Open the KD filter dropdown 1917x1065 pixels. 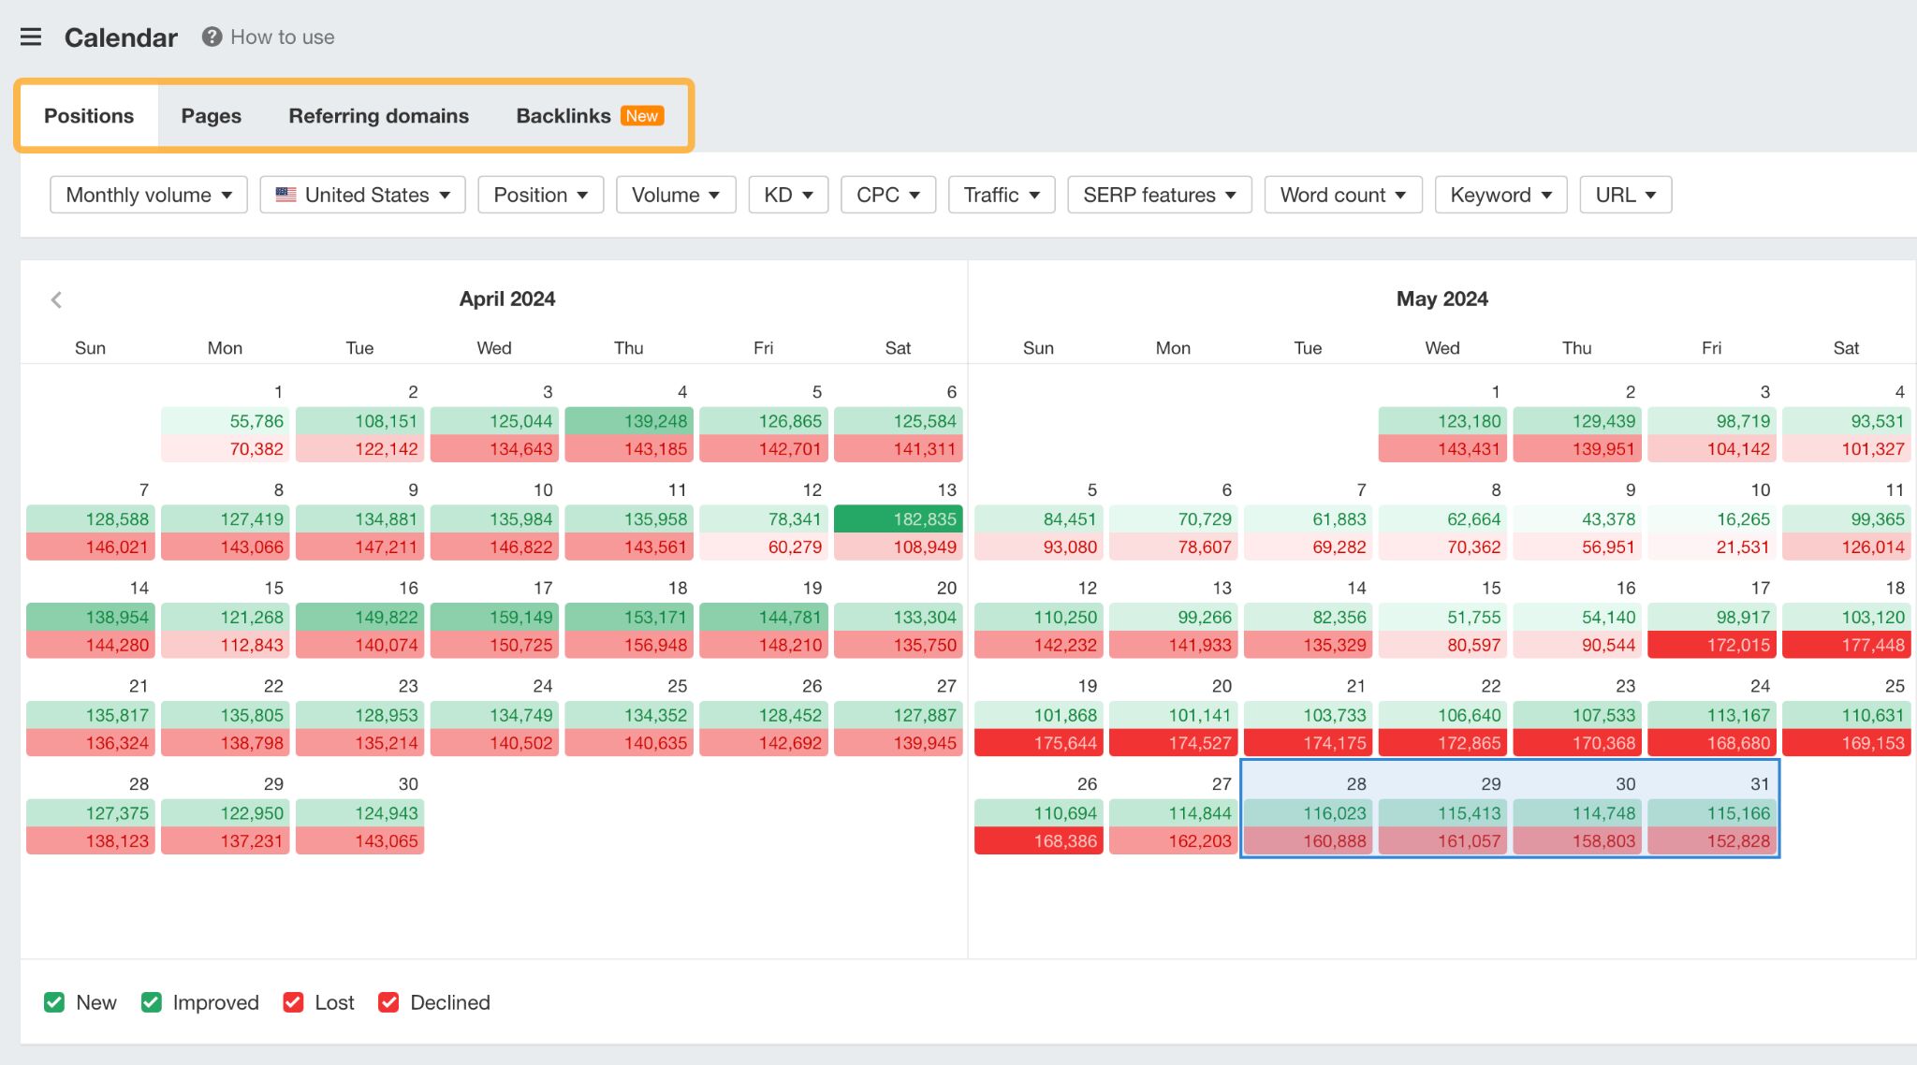tap(787, 195)
